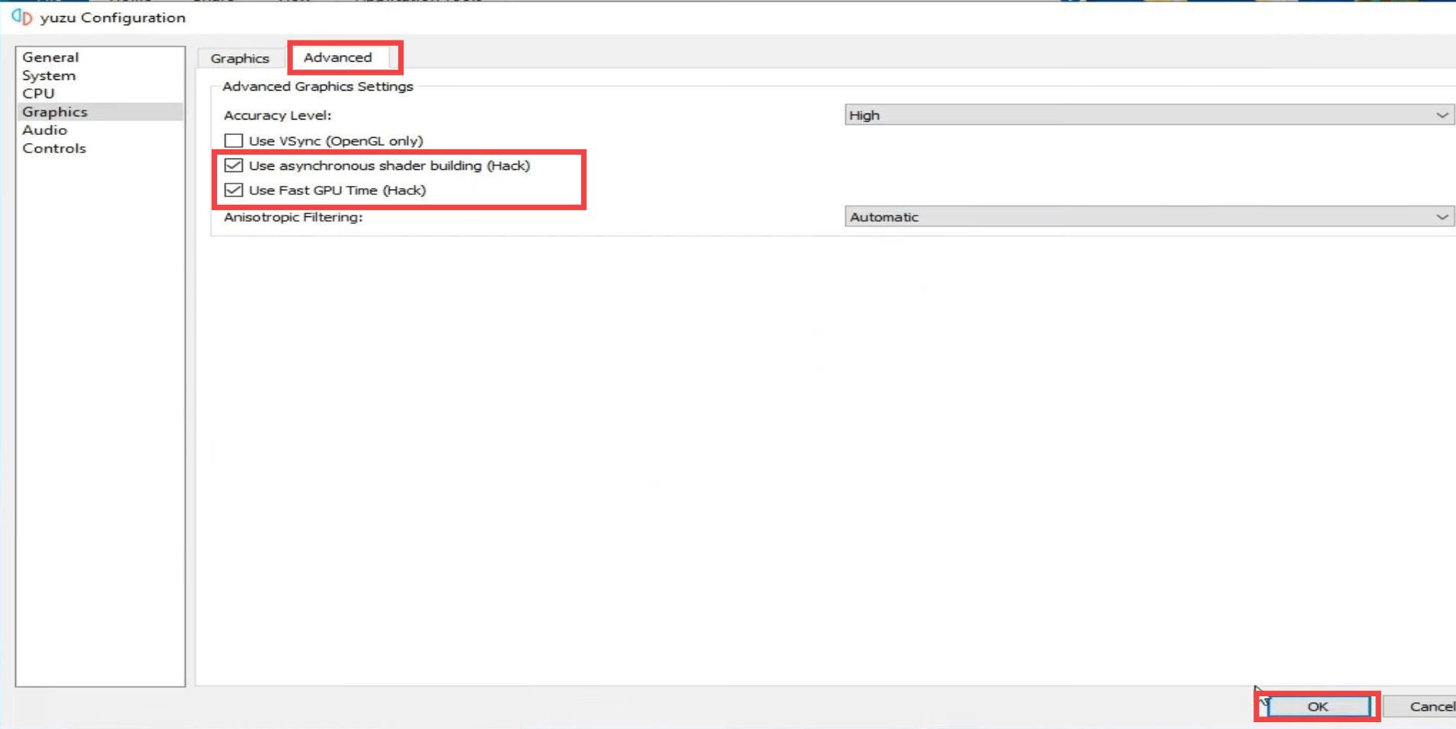Image resolution: width=1456 pixels, height=729 pixels.
Task: Click the OK button
Action: [1319, 706]
